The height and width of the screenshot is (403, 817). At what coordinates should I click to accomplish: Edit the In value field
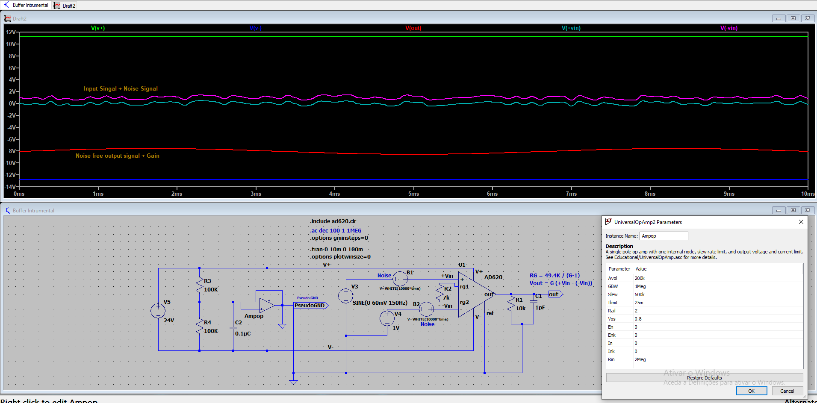[x=718, y=343]
